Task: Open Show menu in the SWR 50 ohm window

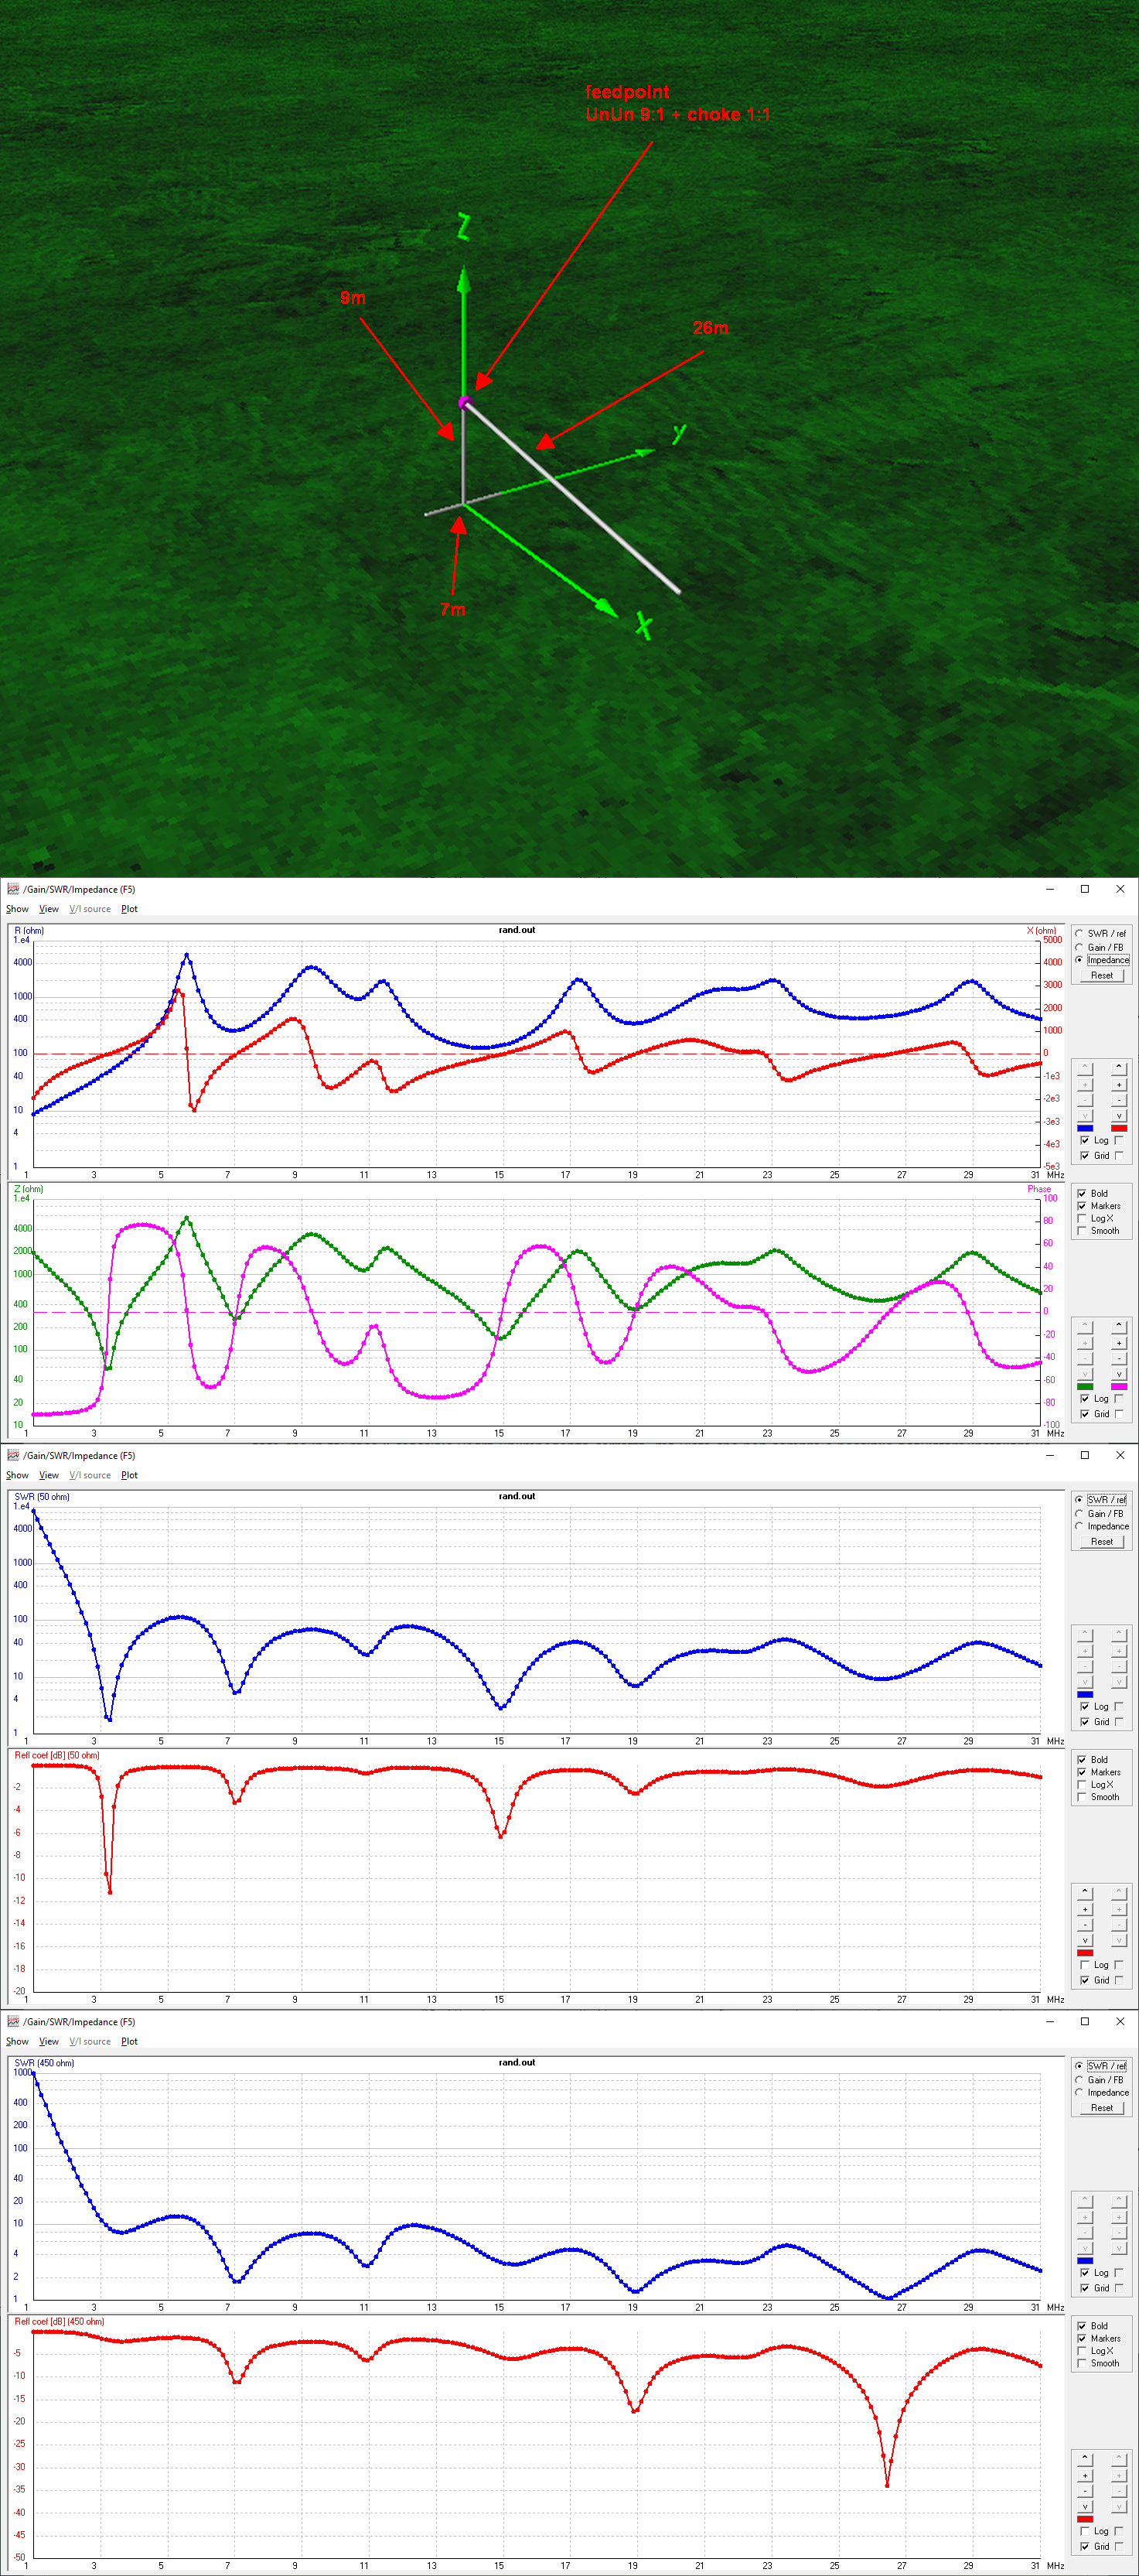Action: pos(17,1475)
